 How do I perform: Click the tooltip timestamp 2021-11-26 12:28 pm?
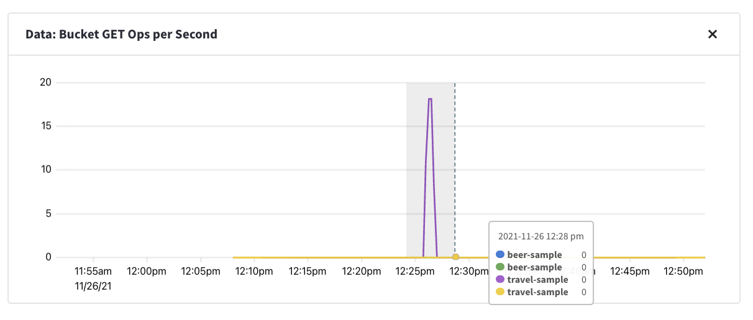(x=540, y=236)
